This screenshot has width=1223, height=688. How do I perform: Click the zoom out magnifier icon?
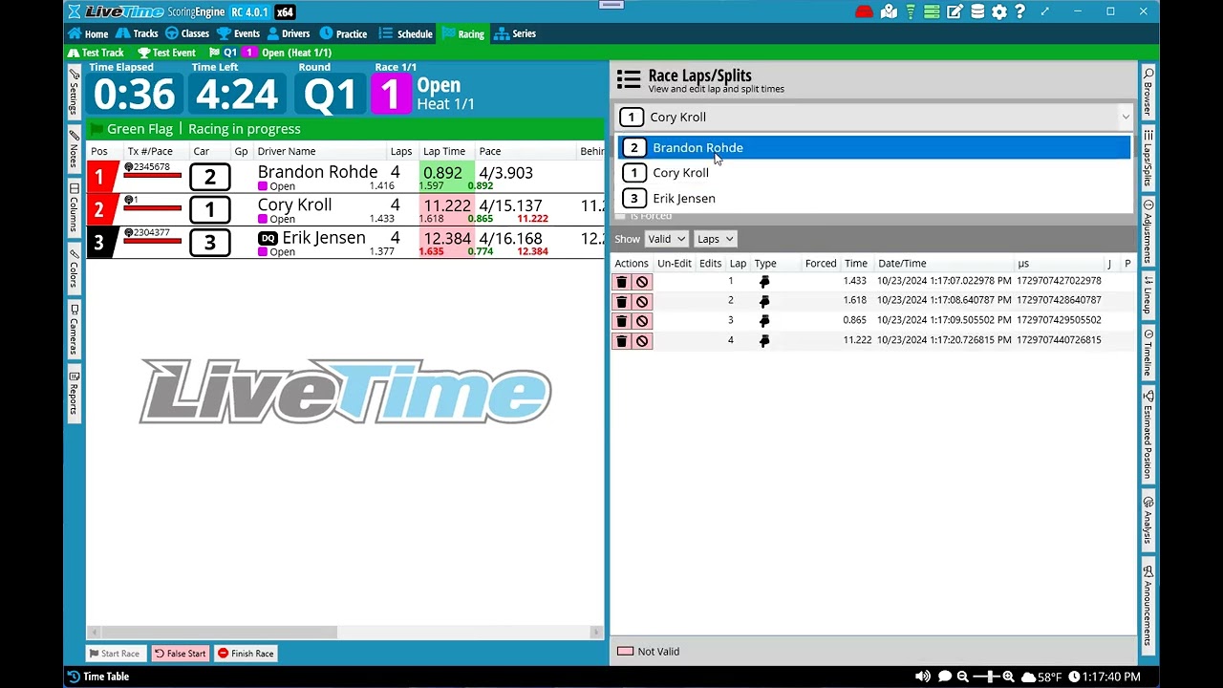(x=962, y=677)
